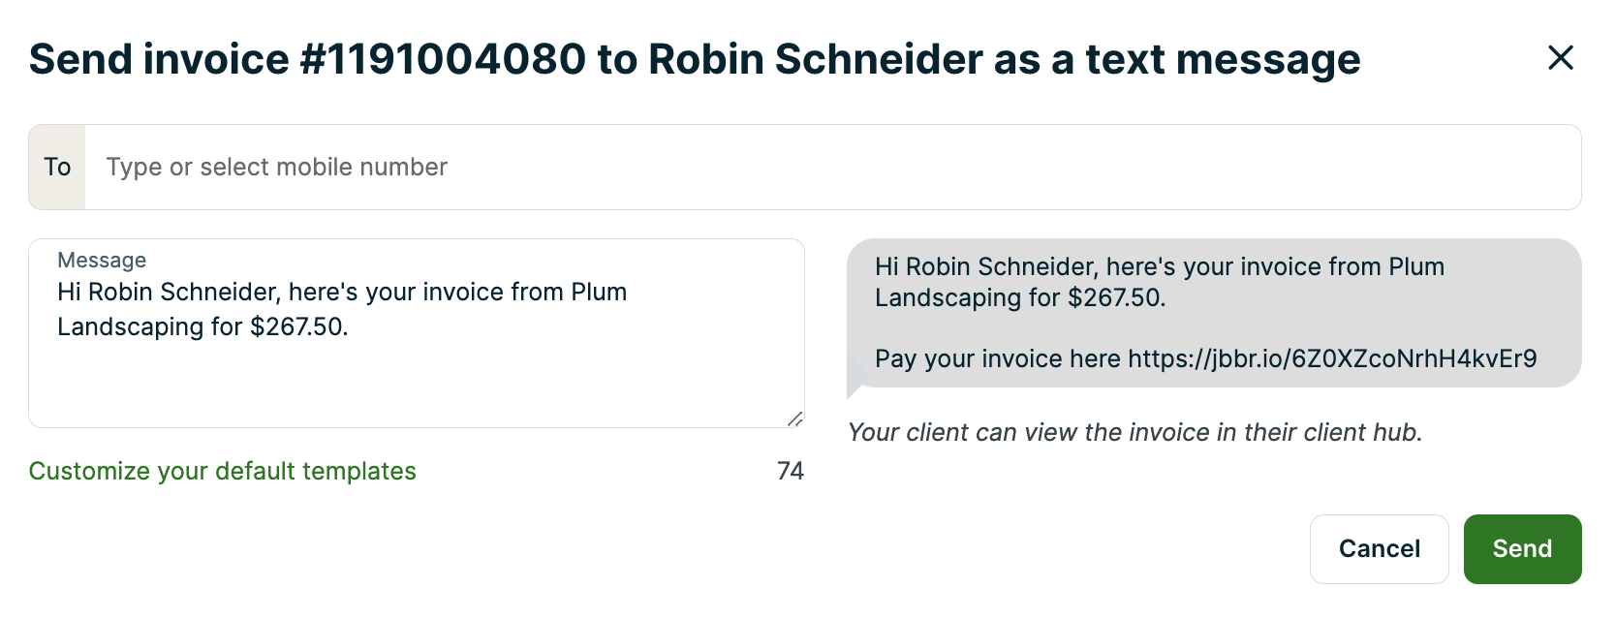Focus the Message text area
The image size is (1616, 620).
click(x=417, y=378)
